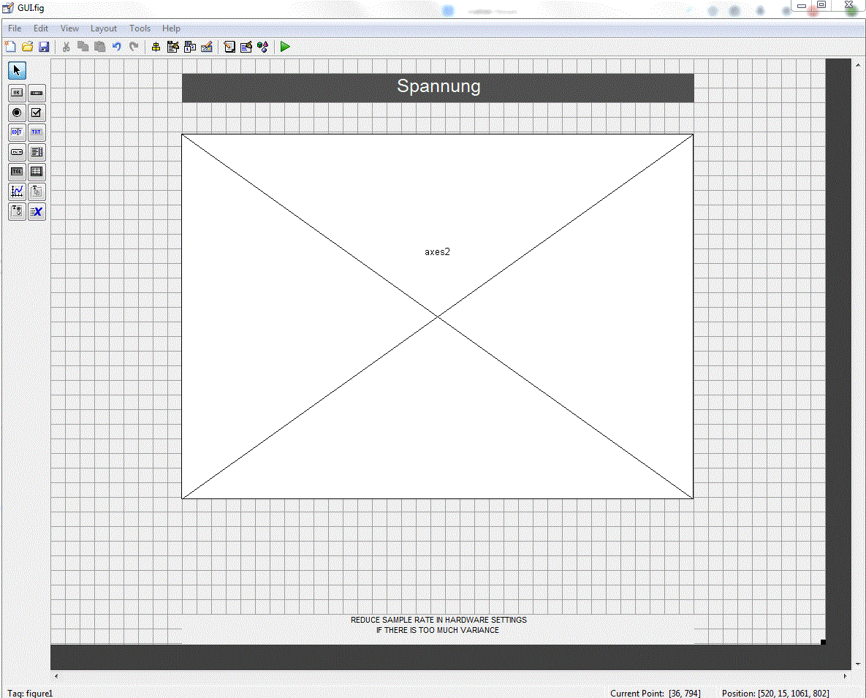The image size is (866, 698).
Task: Run the figure with green arrow
Action: click(285, 48)
